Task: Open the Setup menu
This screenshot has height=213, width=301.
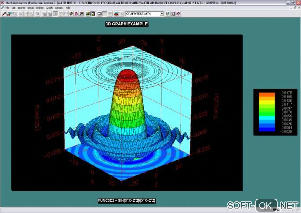Action: point(30,8)
